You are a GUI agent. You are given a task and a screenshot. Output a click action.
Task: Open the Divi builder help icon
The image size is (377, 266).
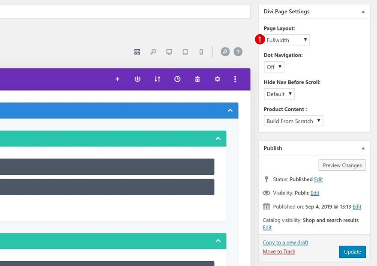(238, 51)
